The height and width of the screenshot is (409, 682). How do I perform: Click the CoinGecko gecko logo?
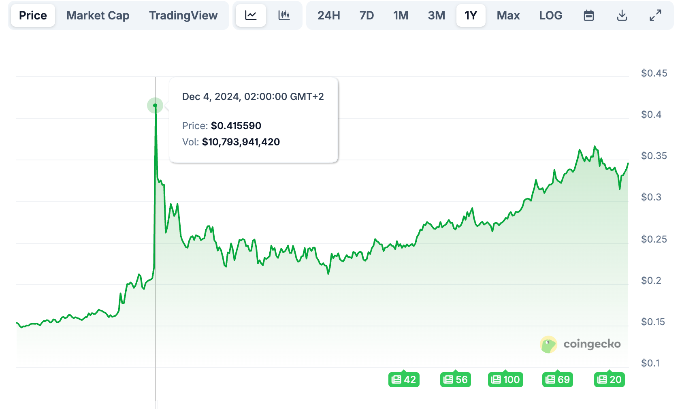click(549, 344)
